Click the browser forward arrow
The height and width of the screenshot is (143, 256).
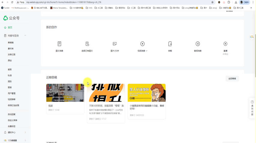[7, 2]
